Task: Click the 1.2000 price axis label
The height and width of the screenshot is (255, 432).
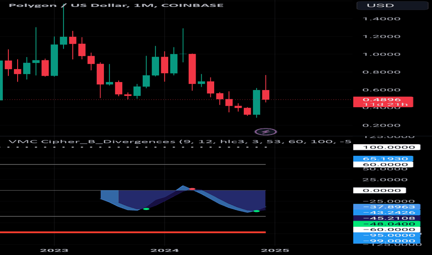Action: point(381,36)
